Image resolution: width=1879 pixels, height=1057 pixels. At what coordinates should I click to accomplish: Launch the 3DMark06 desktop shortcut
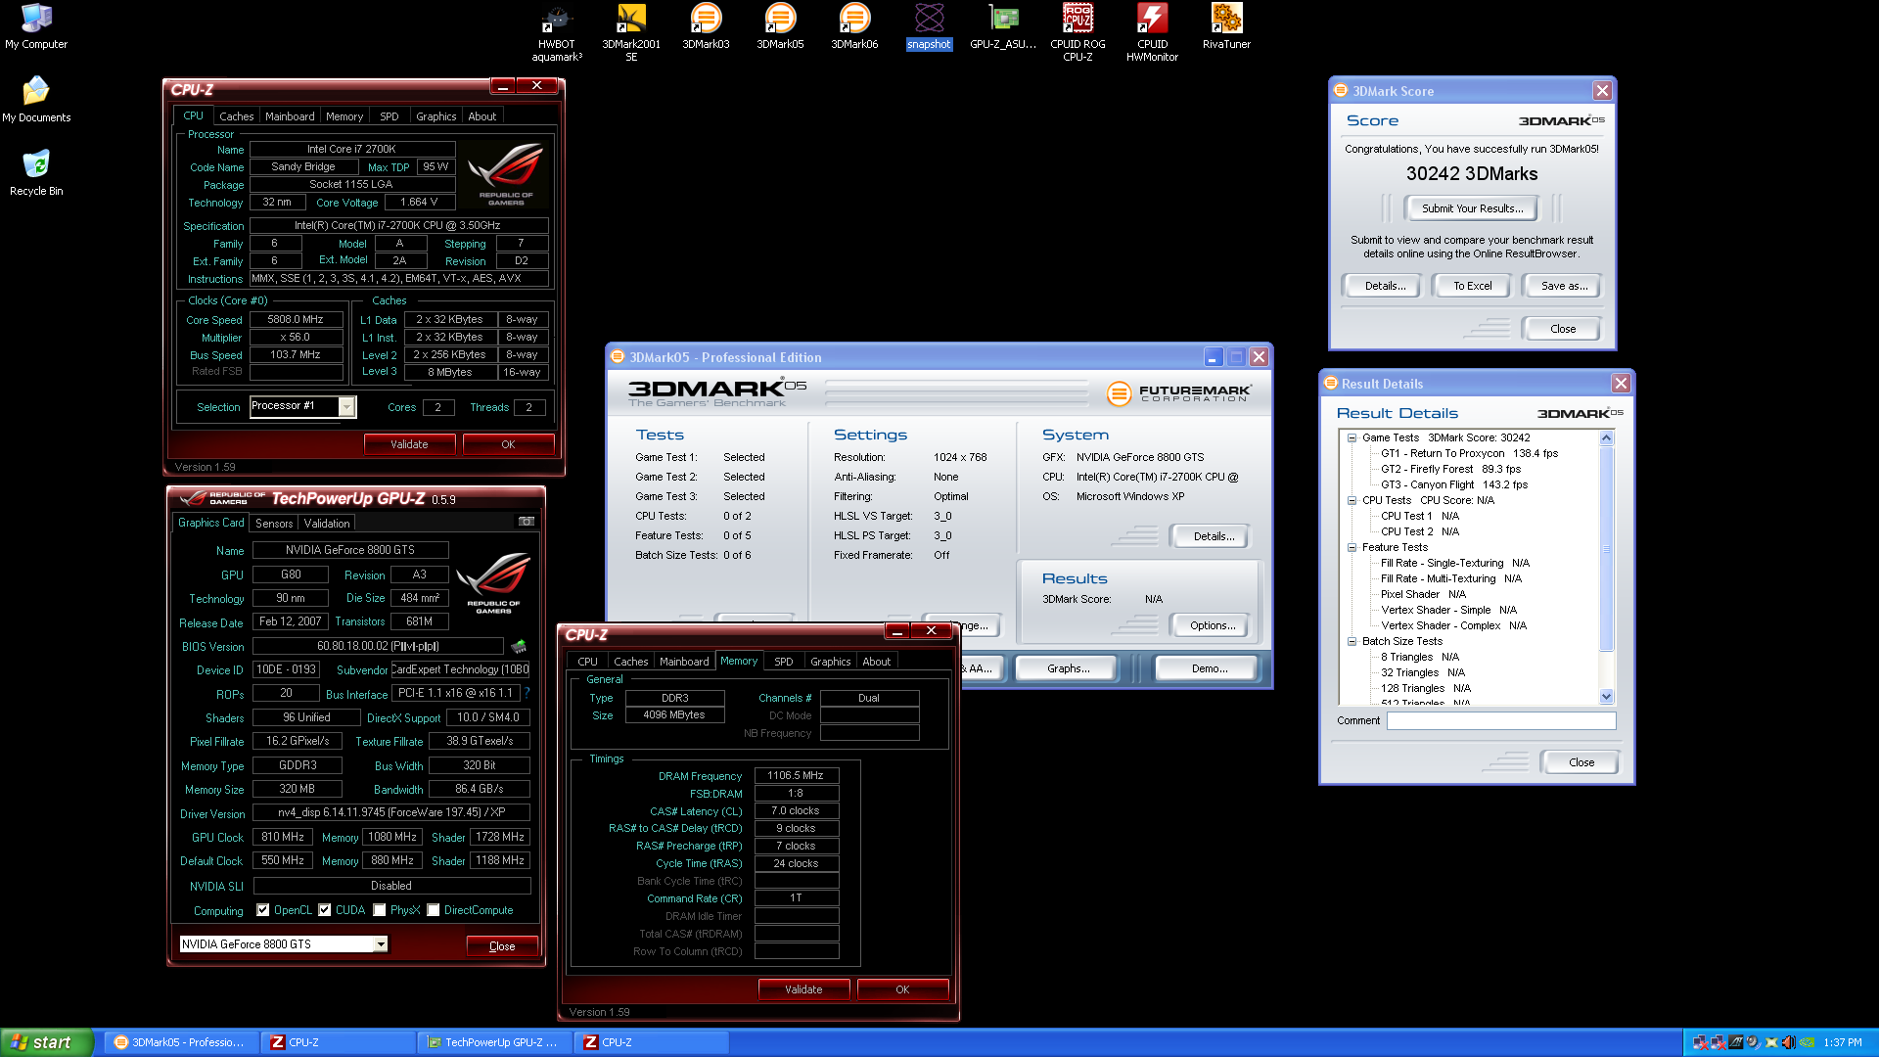(854, 26)
